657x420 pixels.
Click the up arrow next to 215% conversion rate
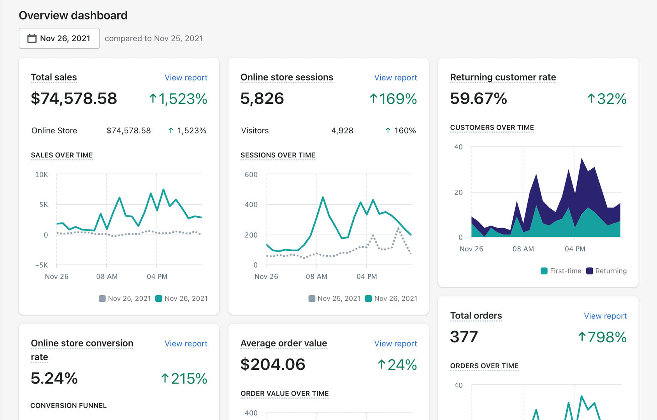click(x=165, y=378)
